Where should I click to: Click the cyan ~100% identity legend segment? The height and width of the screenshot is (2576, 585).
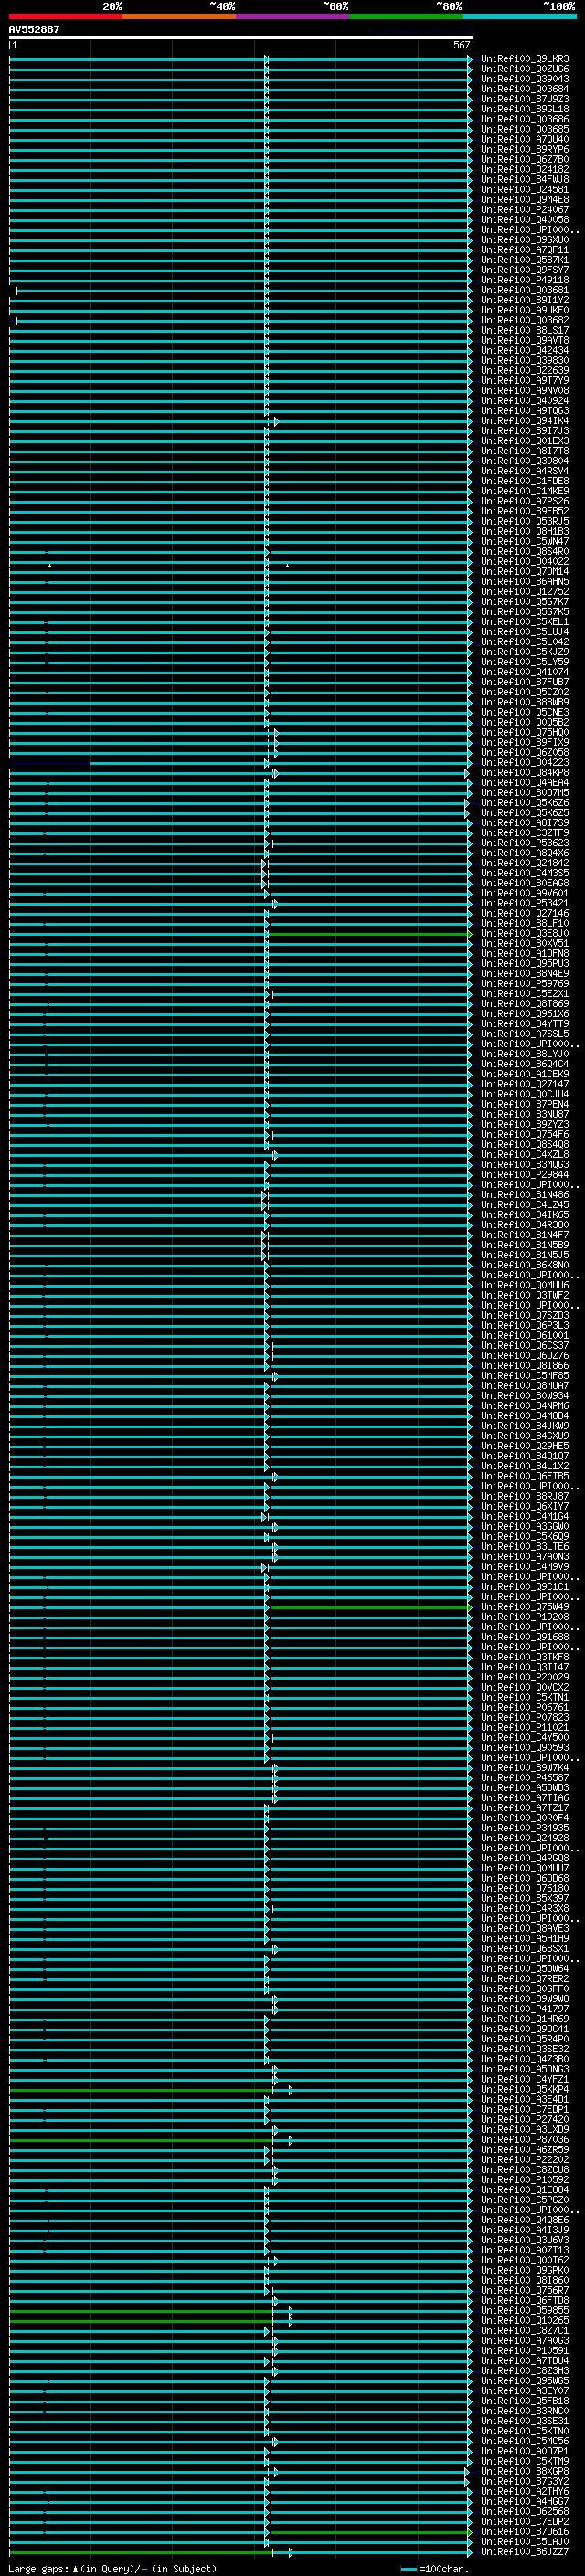(x=519, y=16)
